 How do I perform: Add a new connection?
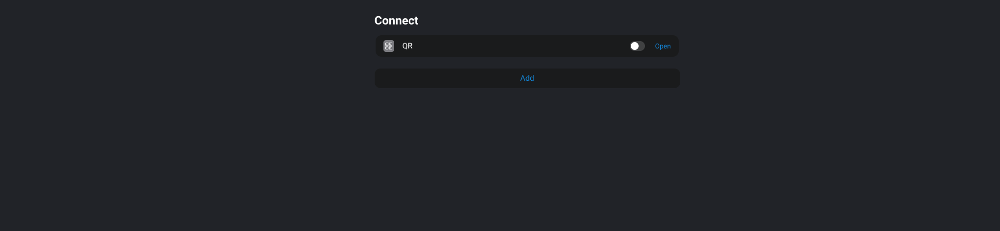527,78
